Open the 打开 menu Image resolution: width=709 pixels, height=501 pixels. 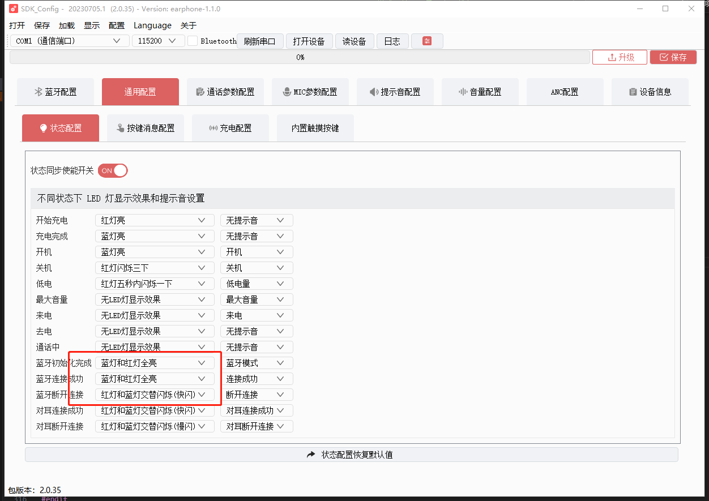pos(17,25)
